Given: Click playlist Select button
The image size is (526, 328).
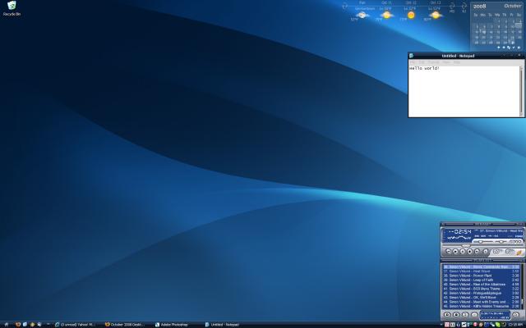Looking at the screenshot, I should [465, 315].
